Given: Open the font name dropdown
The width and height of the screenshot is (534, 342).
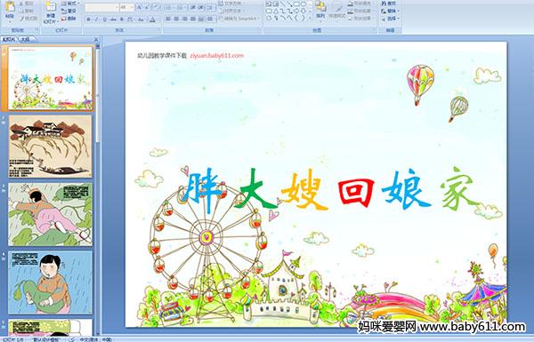Looking at the screenshot, I should coord(101,7).
